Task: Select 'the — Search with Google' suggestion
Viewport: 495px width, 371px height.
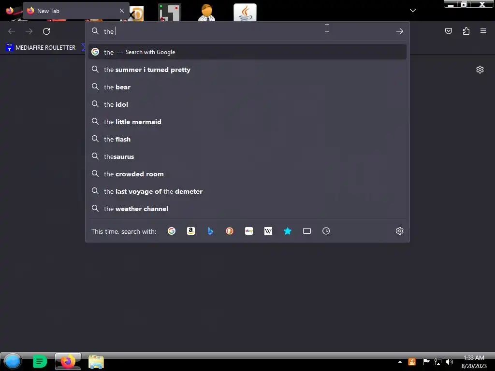Action: click(247, 52)
